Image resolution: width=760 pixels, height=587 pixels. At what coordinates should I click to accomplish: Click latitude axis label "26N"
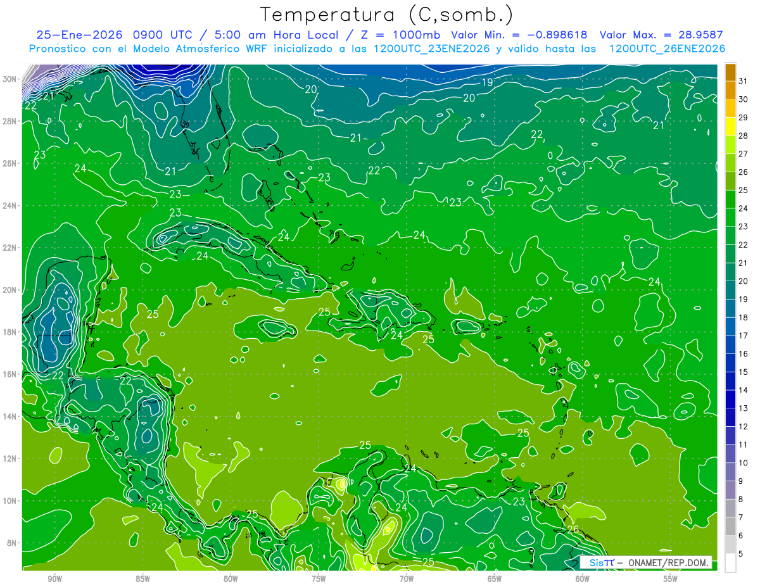pos(9,163)
